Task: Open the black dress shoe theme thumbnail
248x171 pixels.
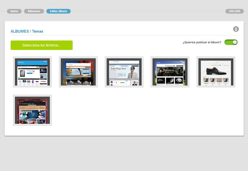Action: point(216,72)
